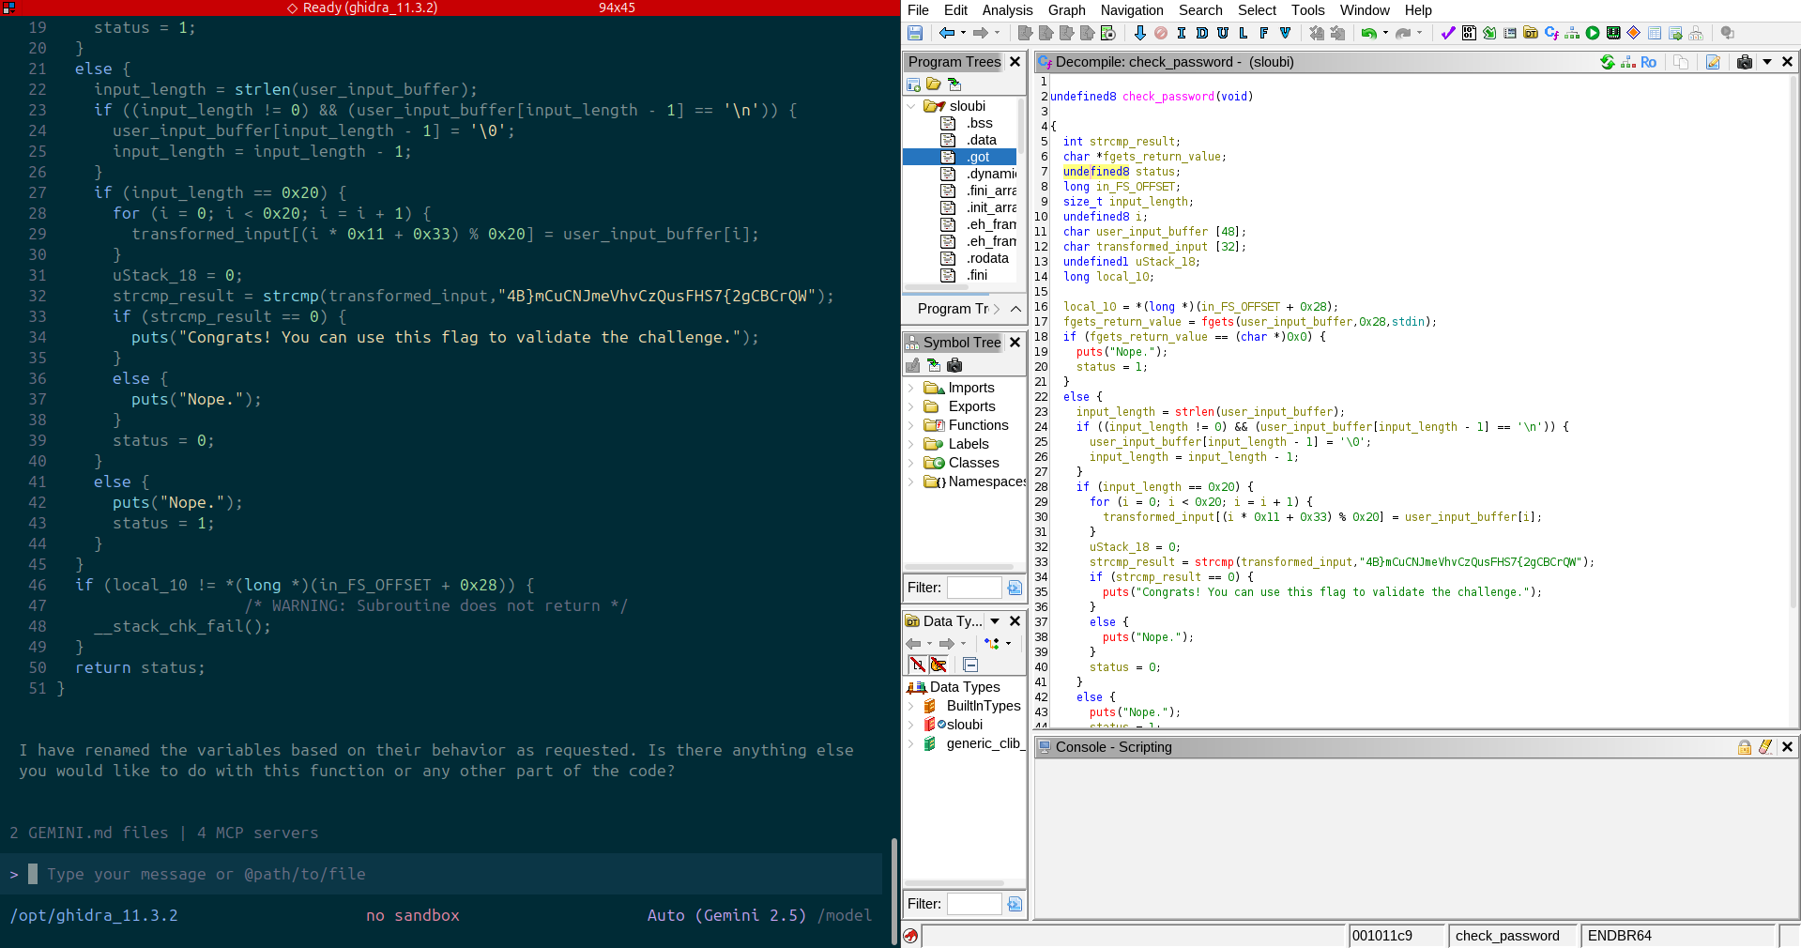Click the Save program icon in toolbar
Image resolution: width=1801 pixels, height=948 pixels.
click(915, 33)
